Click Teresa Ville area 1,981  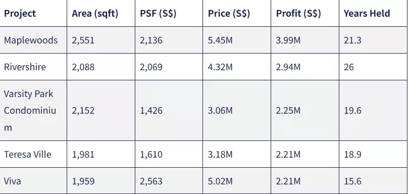tap(83, 154)
